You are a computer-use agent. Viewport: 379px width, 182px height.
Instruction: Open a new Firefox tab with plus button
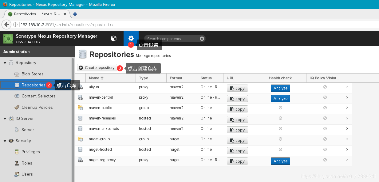pyautogui.click(x=75, y=14)
